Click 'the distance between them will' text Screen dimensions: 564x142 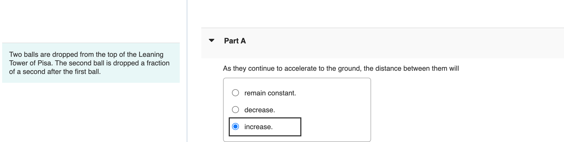click(411, 68)
